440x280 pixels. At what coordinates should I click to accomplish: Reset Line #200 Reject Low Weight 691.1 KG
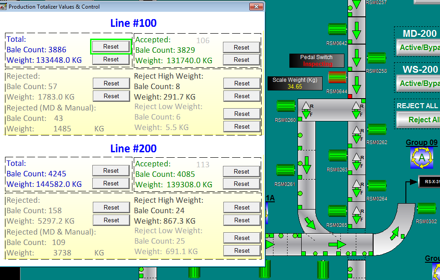click(242, 250)
